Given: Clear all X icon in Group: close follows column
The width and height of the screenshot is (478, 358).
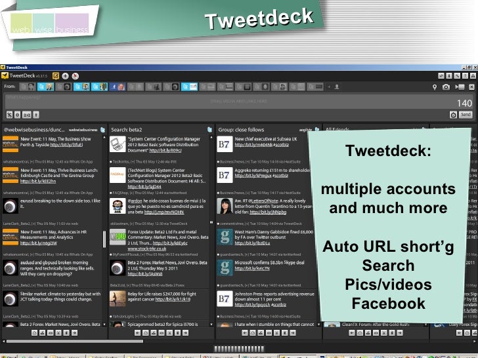Looking at the screenshot, I should [276, 333].
